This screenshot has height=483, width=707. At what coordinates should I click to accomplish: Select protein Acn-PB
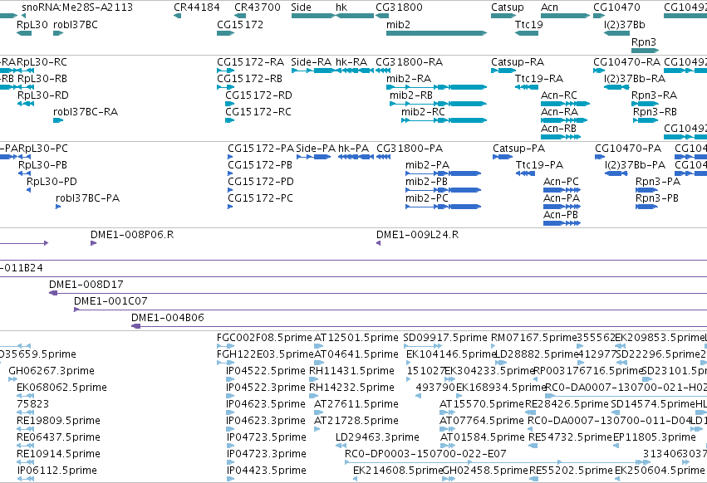click(561, 216)
